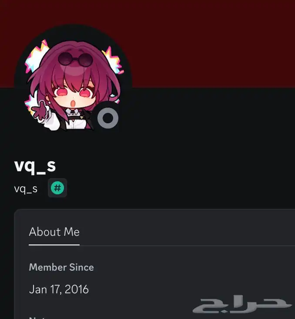The width and height of the screenshot is (295, 319).
Task: Select the smaller vq_s username text
Action: pyautogui.click(x=26, y=189)
